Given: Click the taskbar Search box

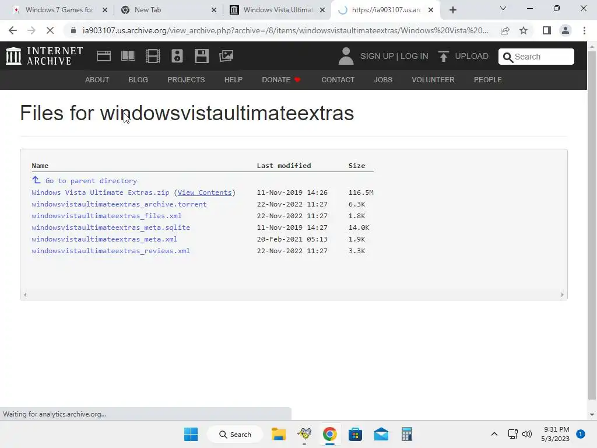Looking at the screenshot, I should tap(235, 434).
